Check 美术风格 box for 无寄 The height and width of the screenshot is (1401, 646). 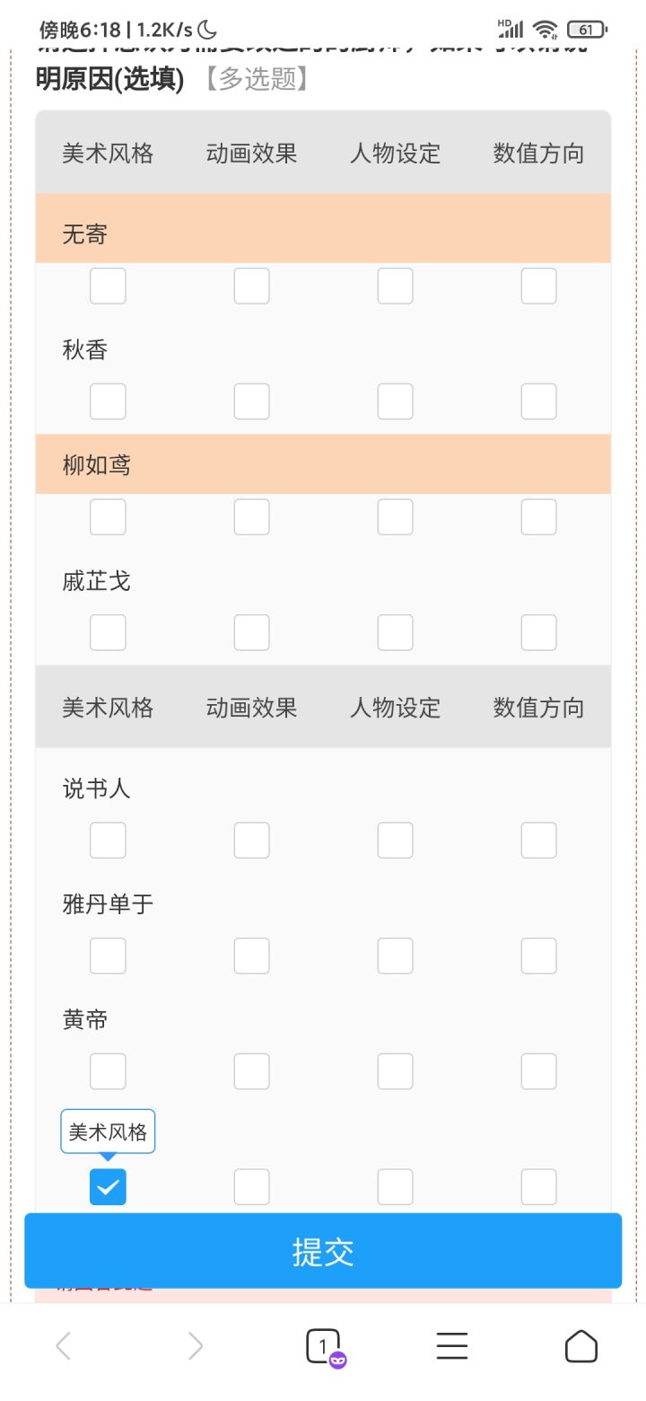coord(108,286)
